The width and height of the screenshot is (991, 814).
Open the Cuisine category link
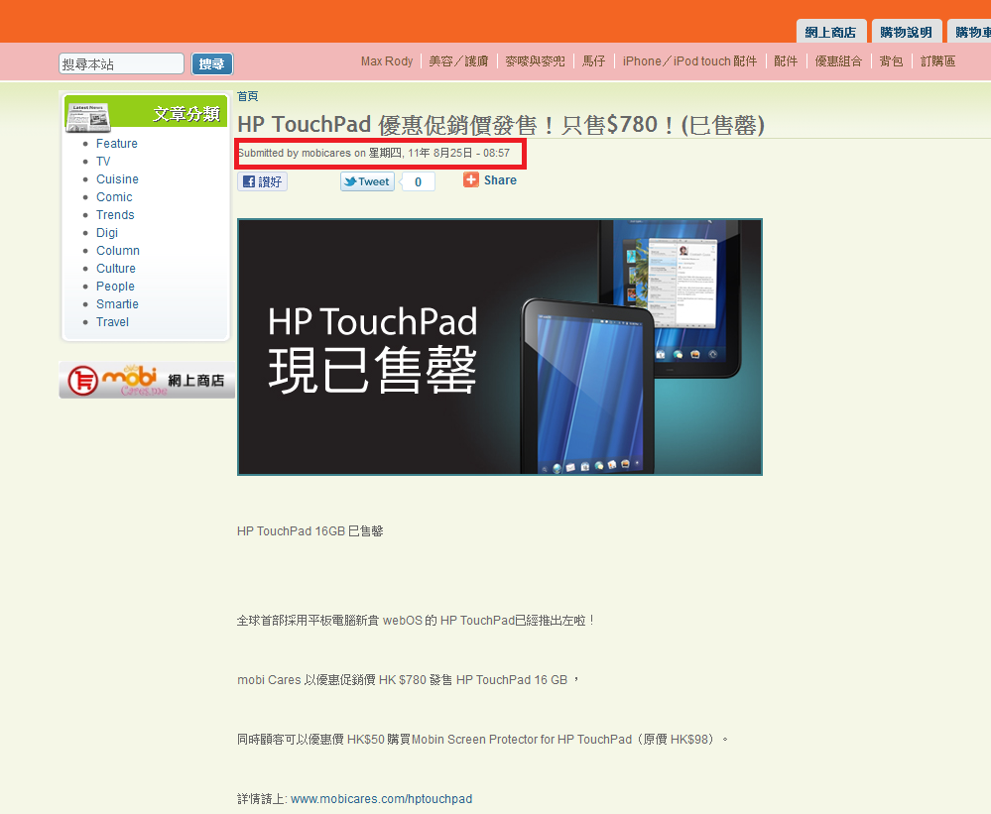pos(117,179)
